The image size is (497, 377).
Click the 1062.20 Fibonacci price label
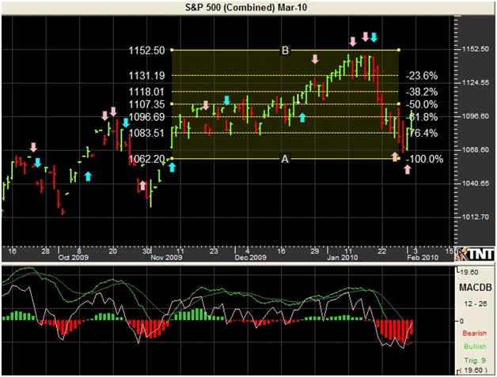point(146,159)
